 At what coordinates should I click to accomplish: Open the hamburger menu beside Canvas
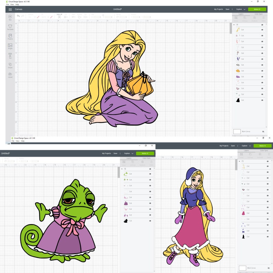10,9
